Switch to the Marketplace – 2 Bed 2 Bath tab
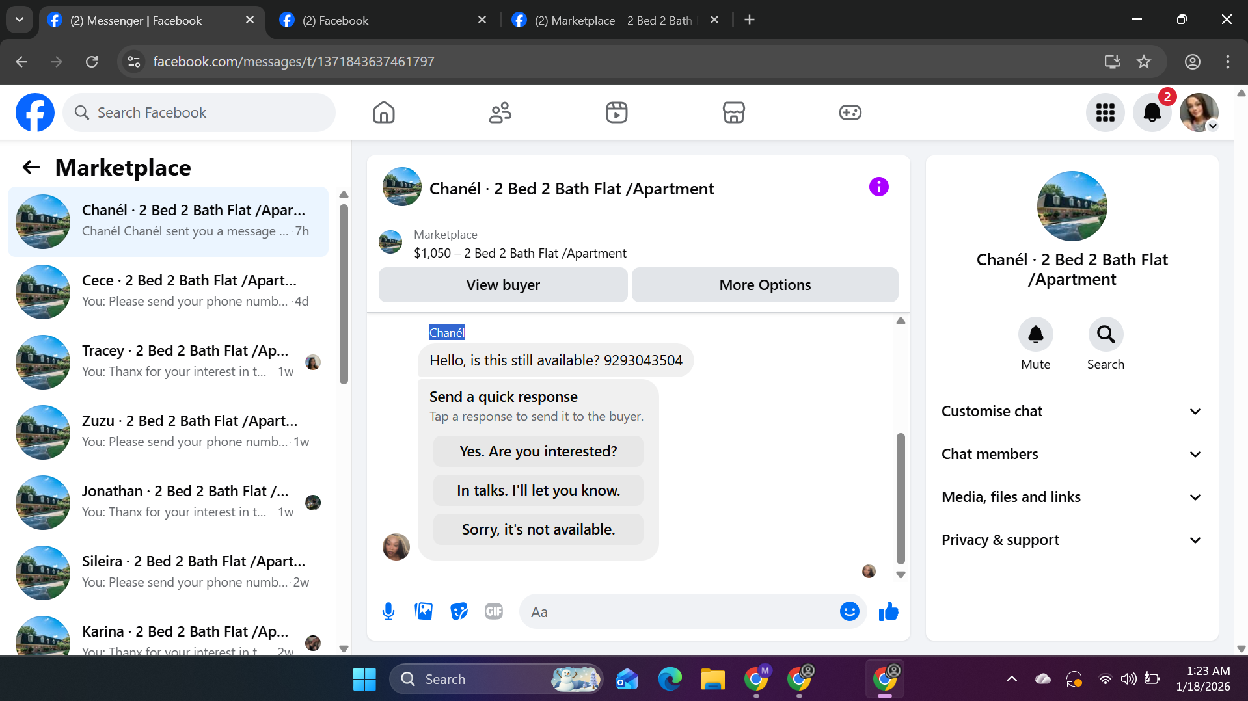 click(613, 20)
